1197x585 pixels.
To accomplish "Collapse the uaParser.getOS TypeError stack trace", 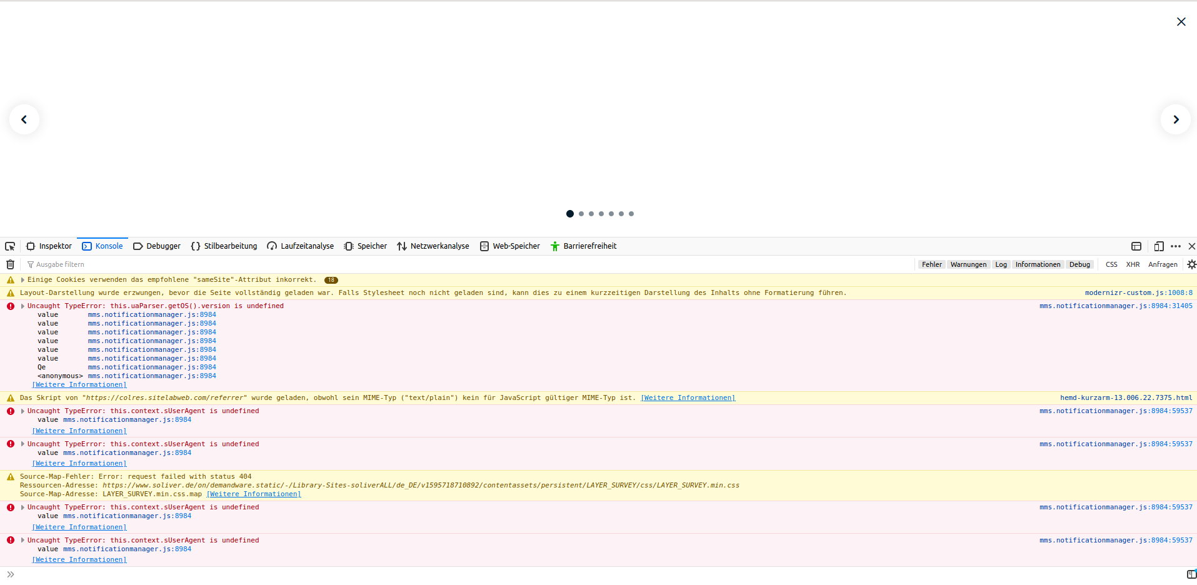I will coord(23,306).
